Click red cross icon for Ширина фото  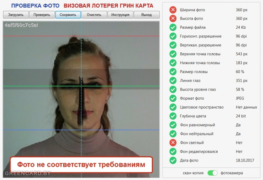173,10
